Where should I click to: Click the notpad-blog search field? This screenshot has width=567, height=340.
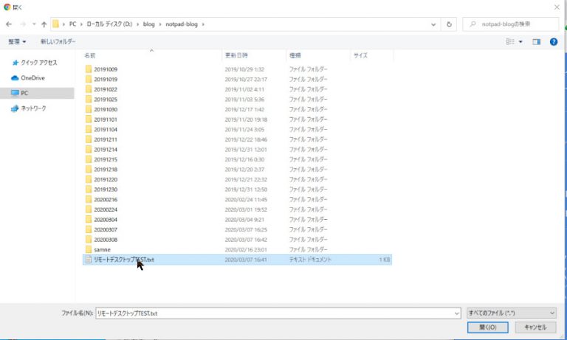pyautogui.click(x=513, y=24)
